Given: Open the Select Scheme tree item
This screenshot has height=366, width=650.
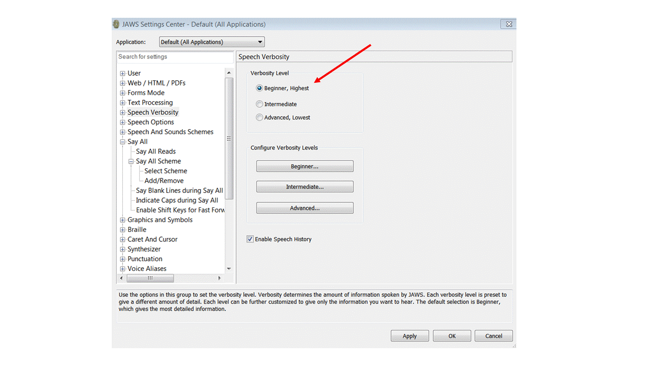Looking at the screenshot, I should [x=166, y=171].
